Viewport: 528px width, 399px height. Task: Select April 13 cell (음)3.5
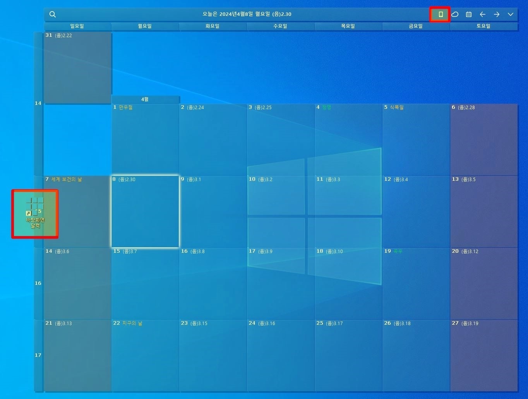coord(484,212)
